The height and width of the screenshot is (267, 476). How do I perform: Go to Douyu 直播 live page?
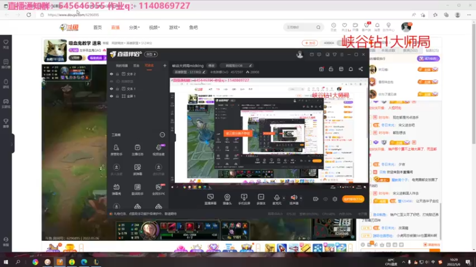115,27
